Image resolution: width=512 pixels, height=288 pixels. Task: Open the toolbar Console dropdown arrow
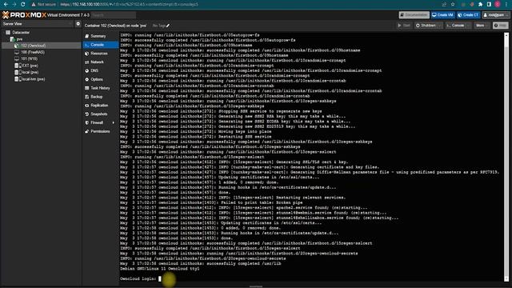click(x=469, y=26)
